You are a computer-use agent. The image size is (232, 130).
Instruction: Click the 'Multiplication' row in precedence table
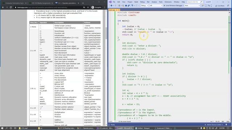(x=65, y=112)
